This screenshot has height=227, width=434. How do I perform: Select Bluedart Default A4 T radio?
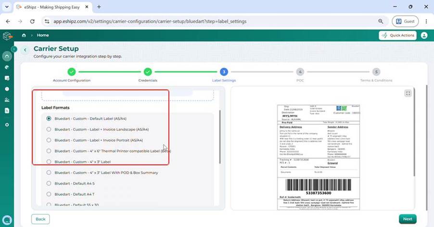pos(49,194)
